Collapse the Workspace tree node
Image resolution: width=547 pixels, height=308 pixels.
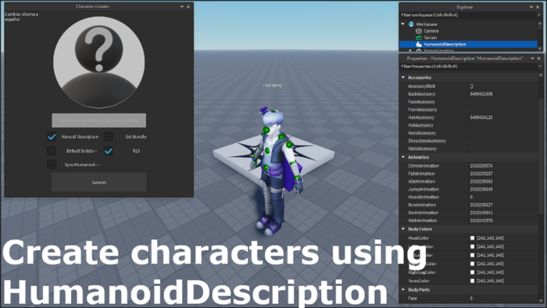click(403, 24)
